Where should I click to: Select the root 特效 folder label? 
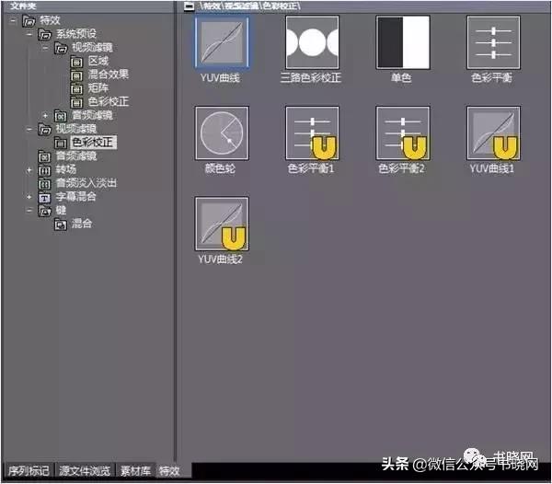tap(50, 20)
